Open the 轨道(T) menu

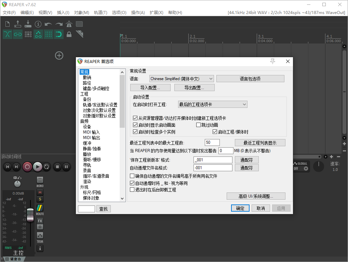click(x=100, y=13)
